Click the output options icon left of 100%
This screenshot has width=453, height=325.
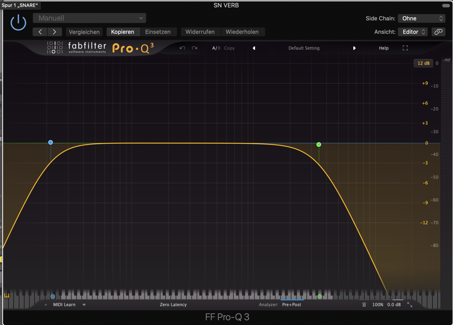(x=364, y=305)
